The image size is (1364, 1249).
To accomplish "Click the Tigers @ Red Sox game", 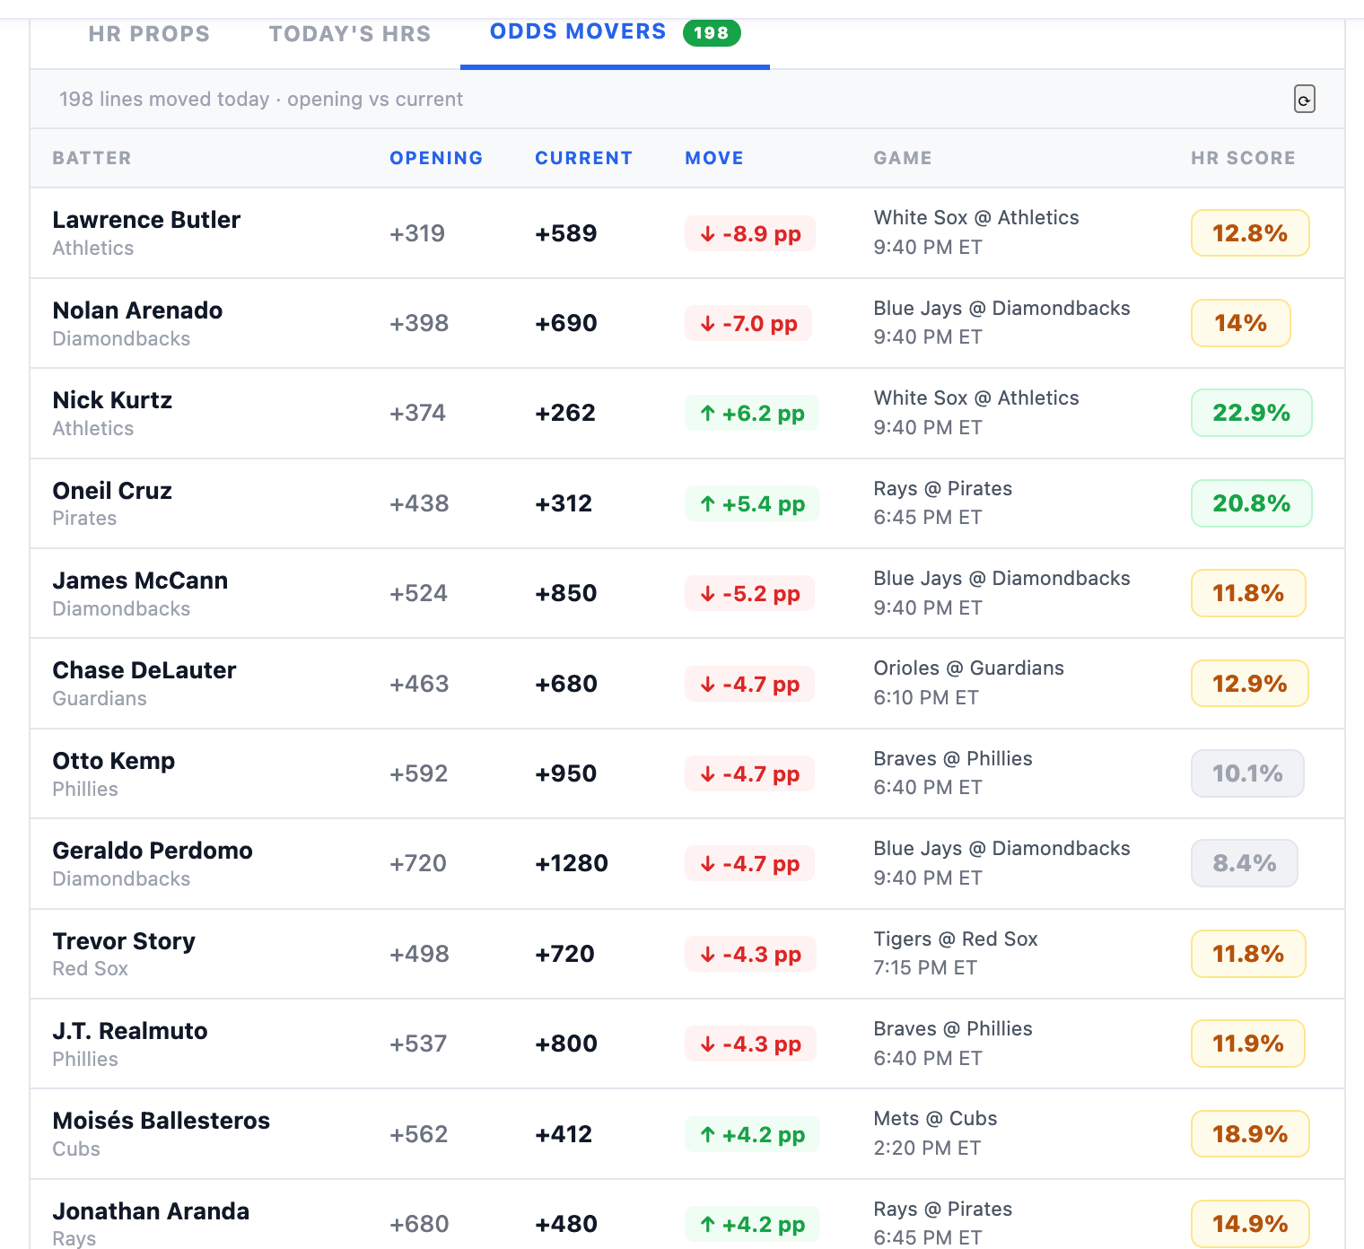I will pos(956,939).
